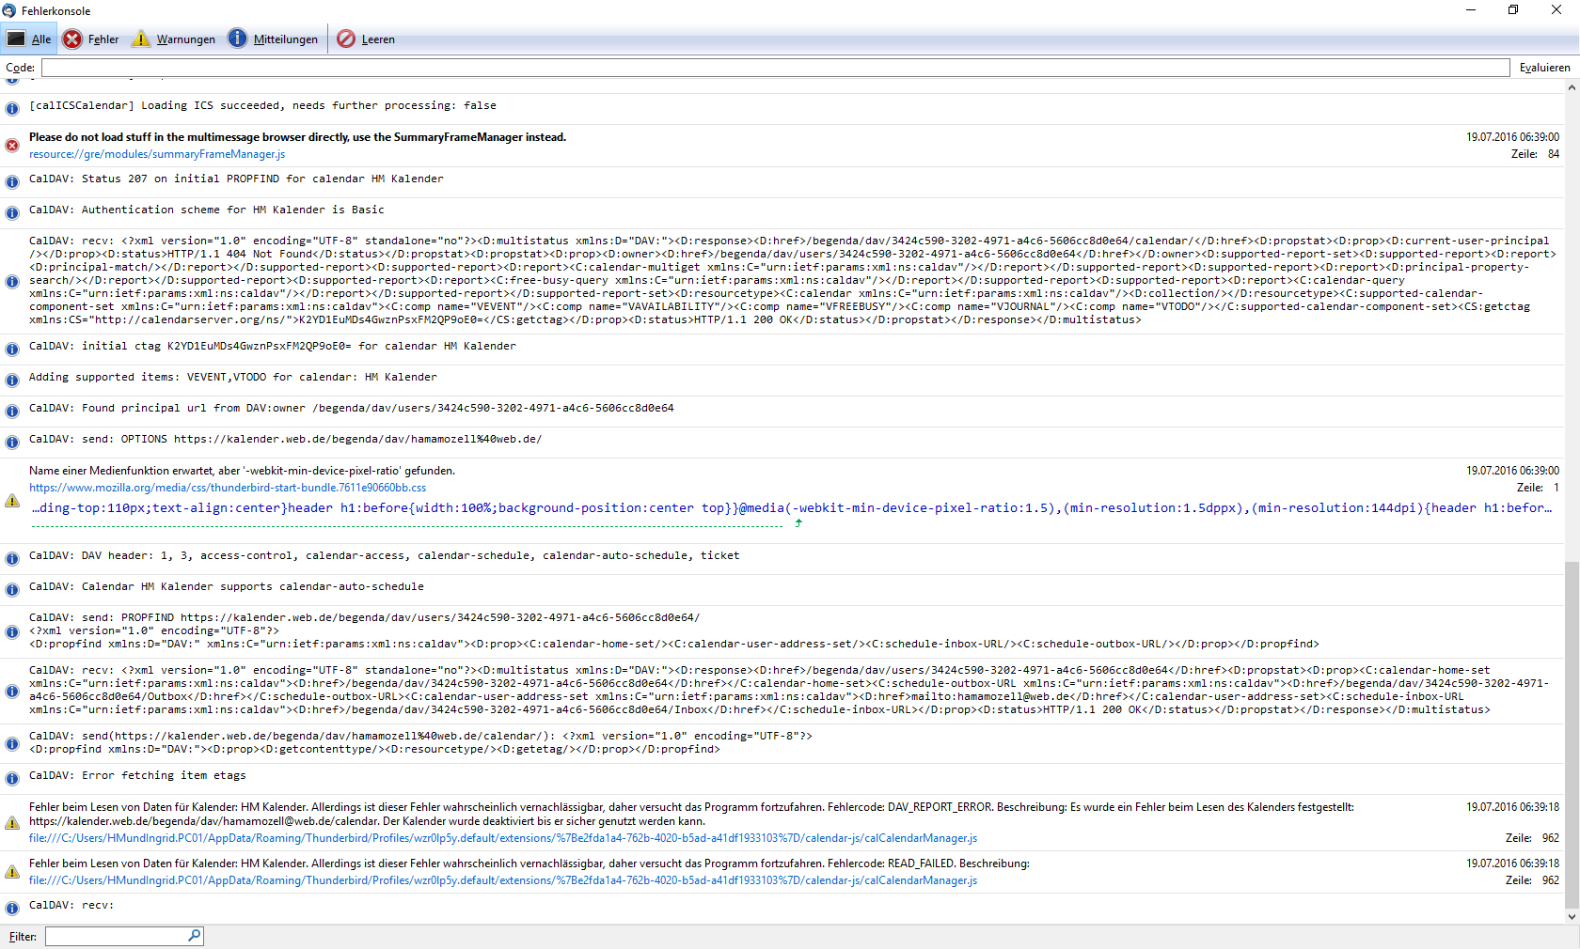Click the red error icon beside multimessage error
This screenshot has width=1580, height=949.
click(12, 146)
